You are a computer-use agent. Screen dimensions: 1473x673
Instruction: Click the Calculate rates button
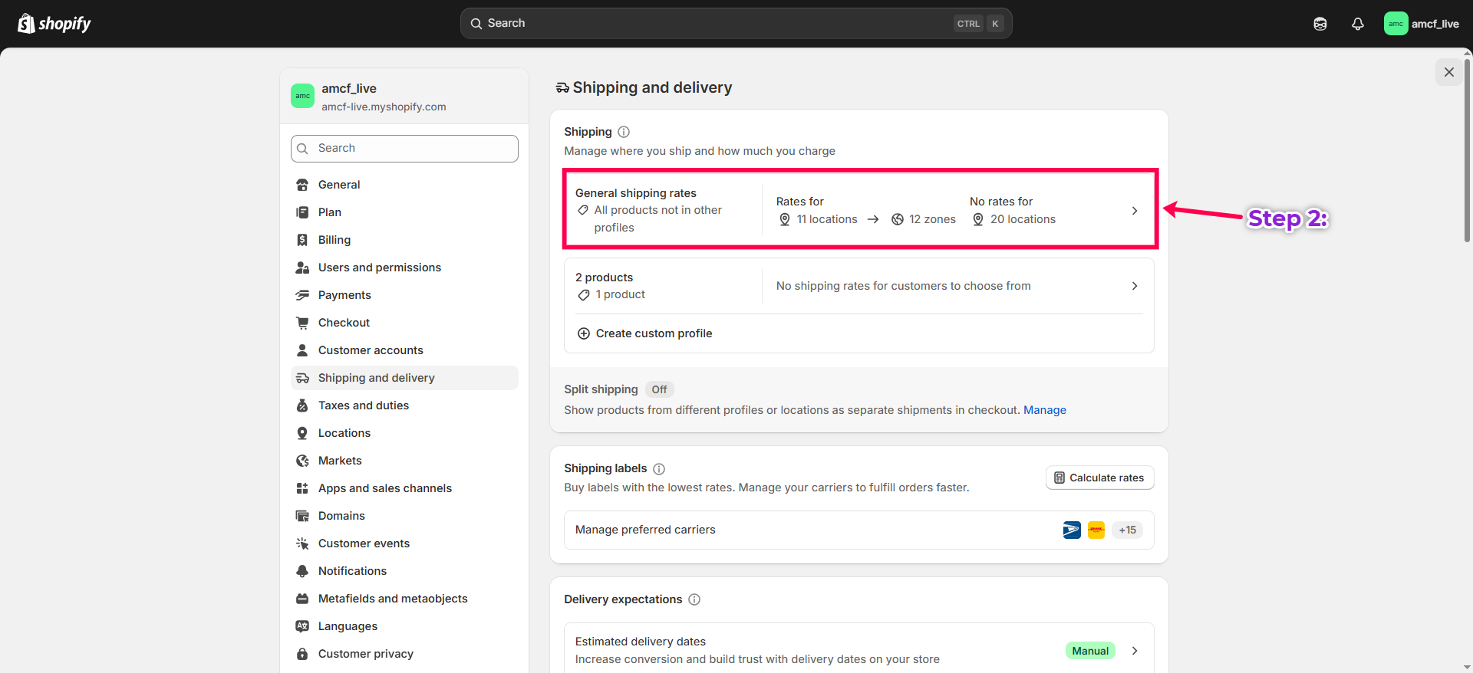1099,478
